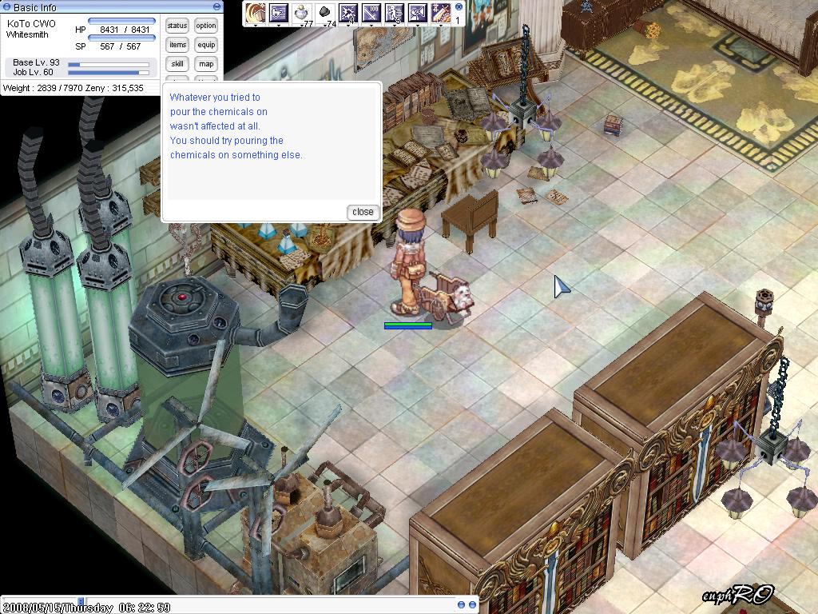Click the Job Lv. 60 experience bar
The height and width of the screenshot is (614, 818).
109,73
